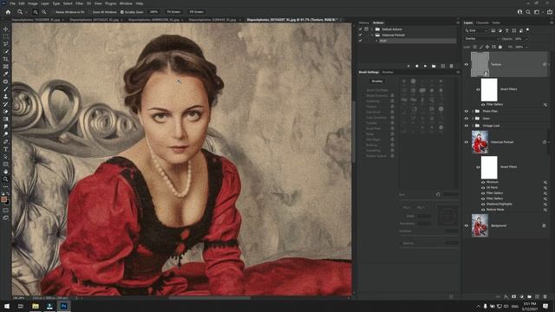The width and height of the screenshot is (555, 312).
Task: Expand the Vintage Look group
Action: coord(473,126)
